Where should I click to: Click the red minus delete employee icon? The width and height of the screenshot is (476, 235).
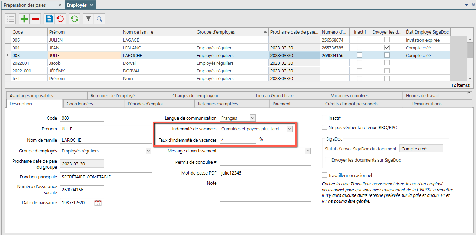(x=35, y=19)
